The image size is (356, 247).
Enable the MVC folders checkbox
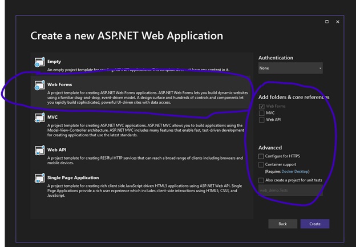click(261, 113)
